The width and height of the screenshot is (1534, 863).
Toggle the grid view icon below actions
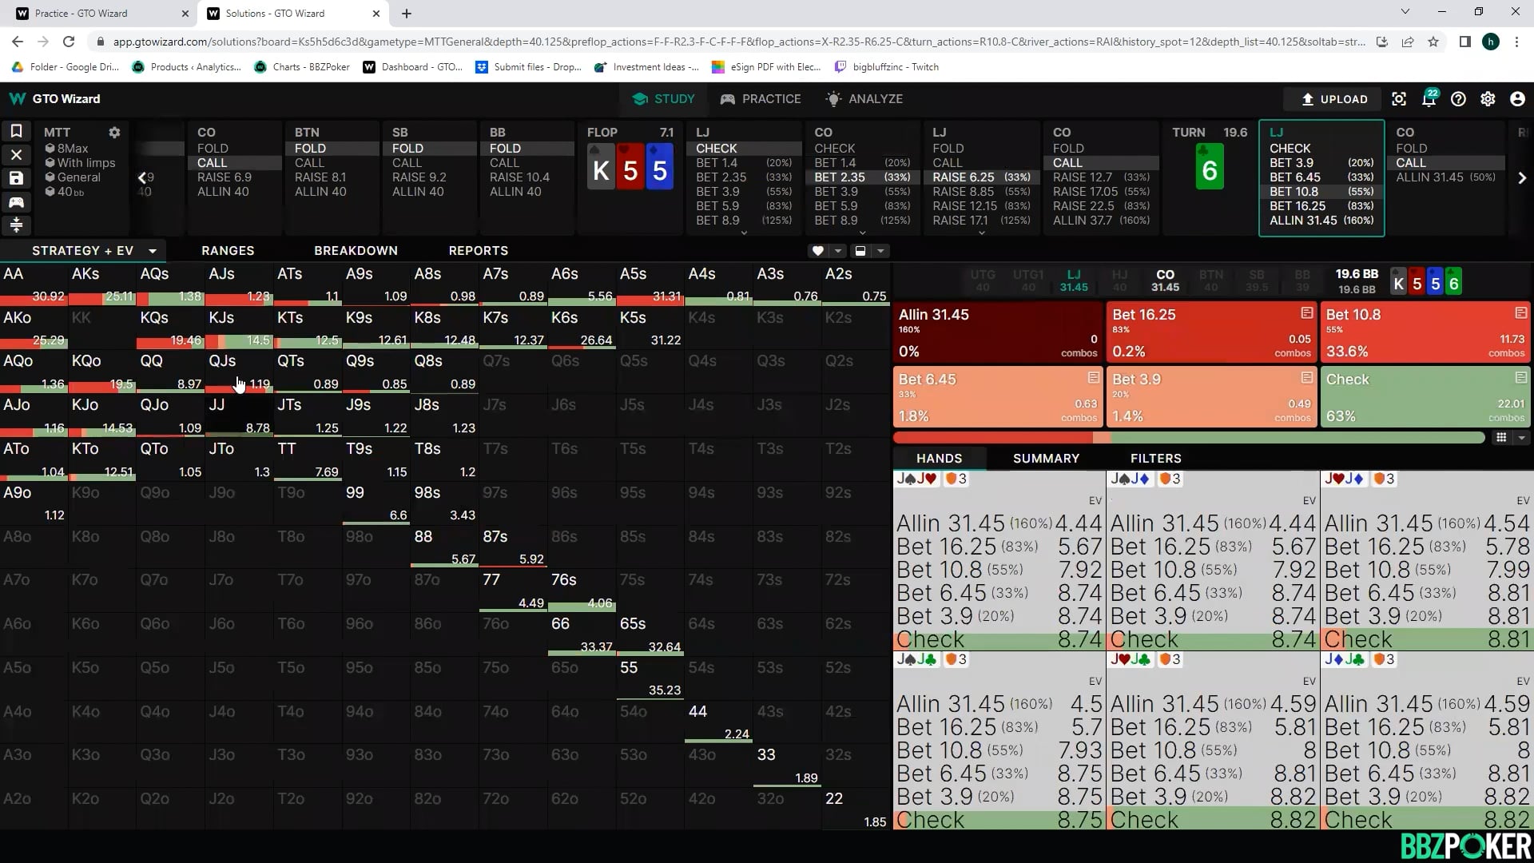pyautogui.click(x=1501, y=438)
